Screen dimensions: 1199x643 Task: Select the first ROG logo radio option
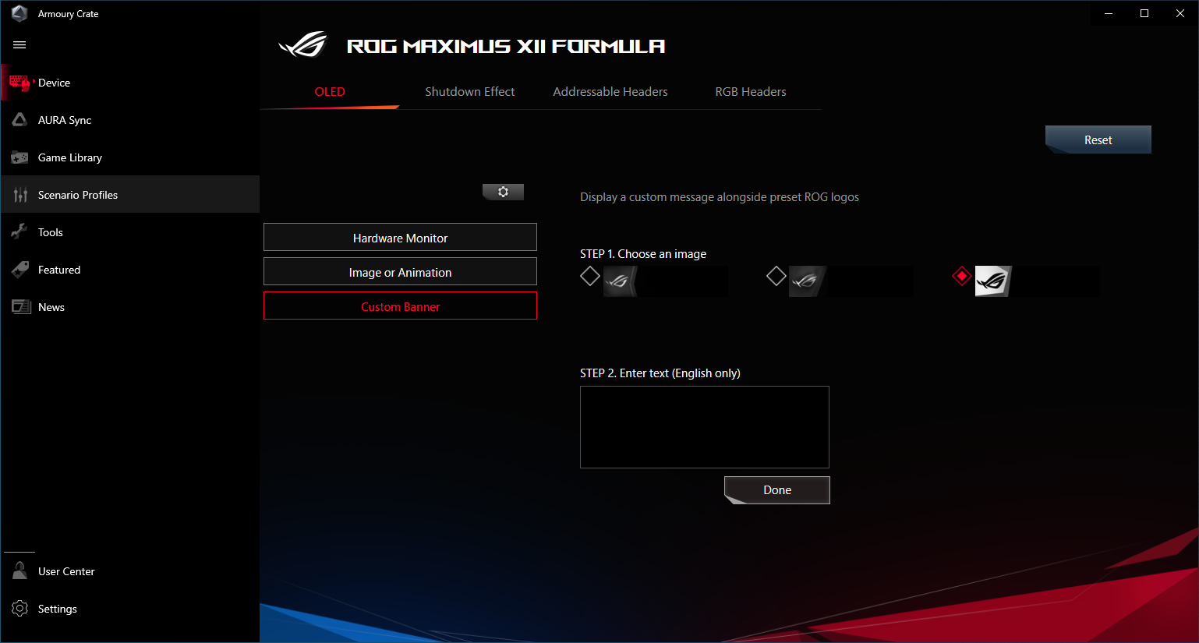(x=590, y=276)
